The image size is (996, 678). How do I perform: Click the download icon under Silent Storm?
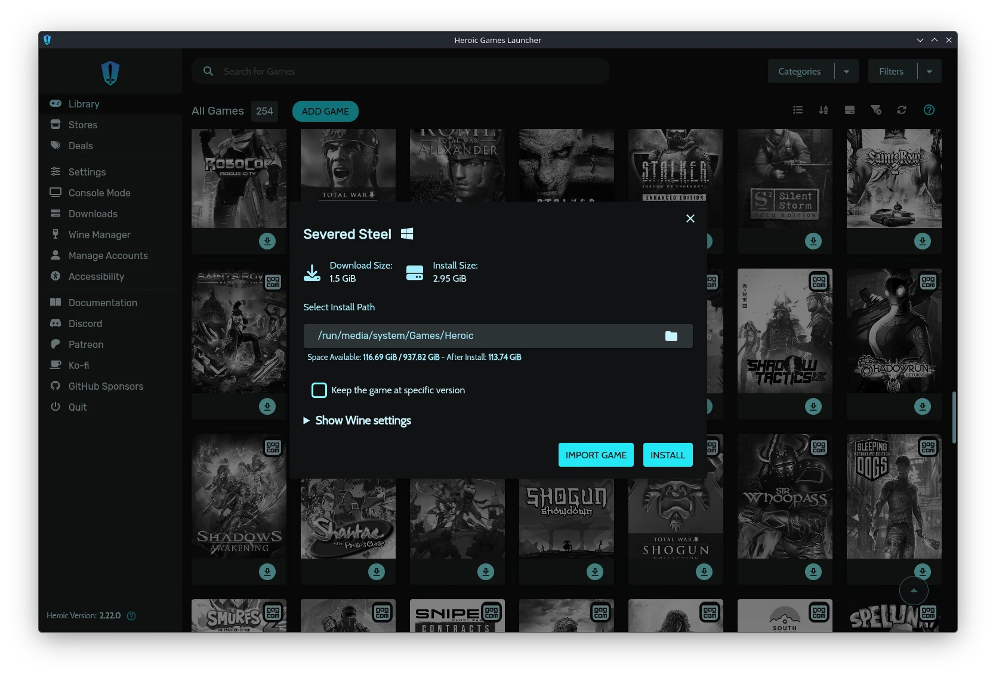pos(813,241)
